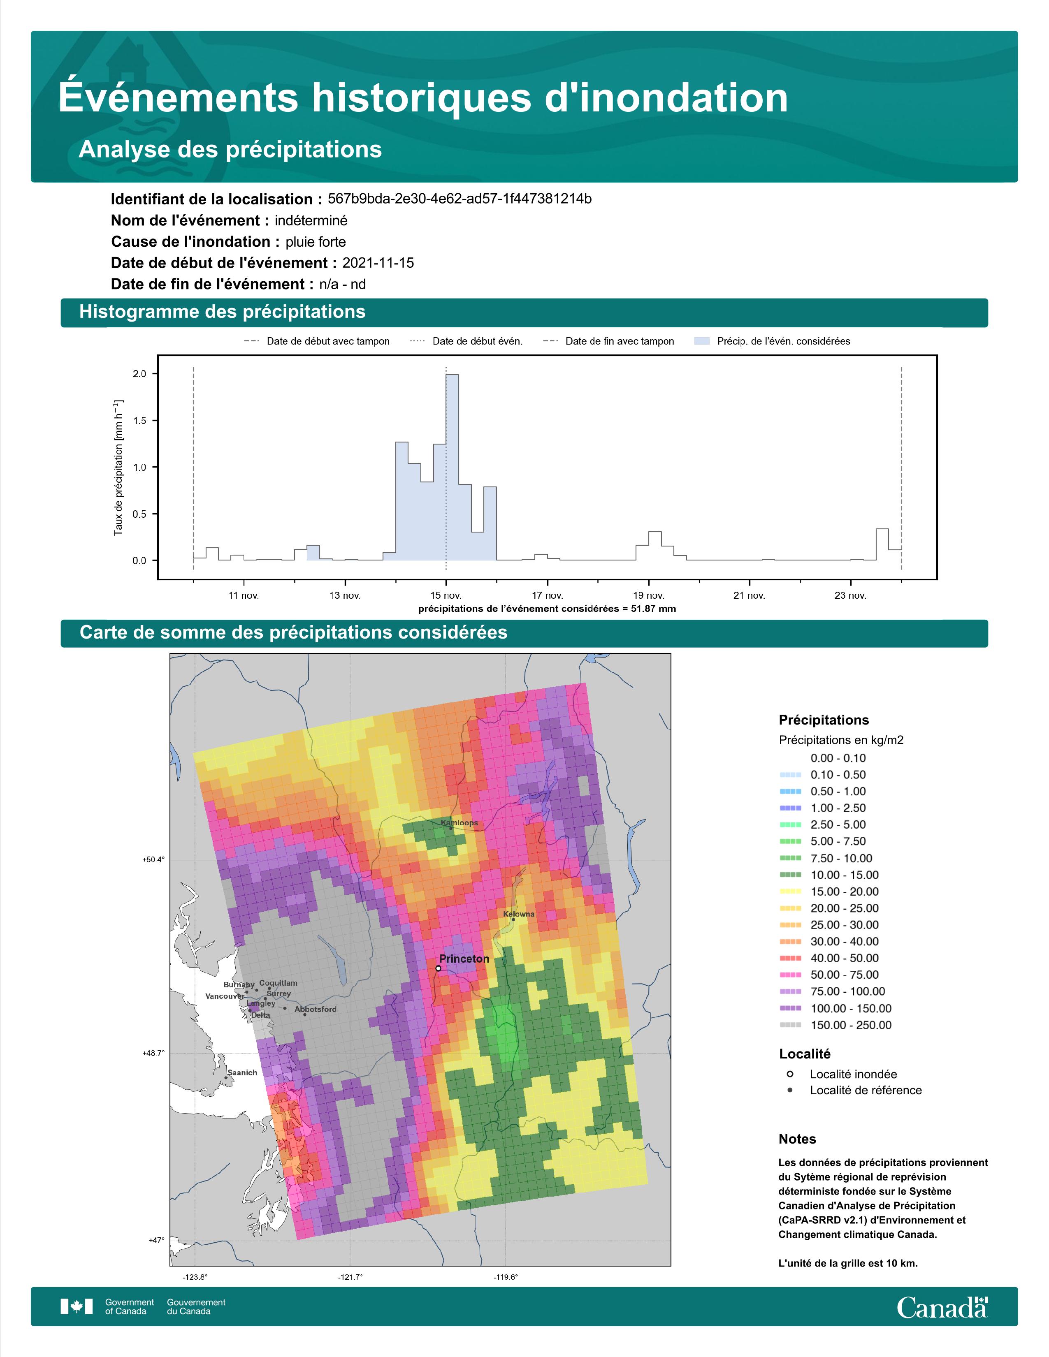
Task: Click the dashed end buffer line on histogram
Action: click(x=901, y=468)
